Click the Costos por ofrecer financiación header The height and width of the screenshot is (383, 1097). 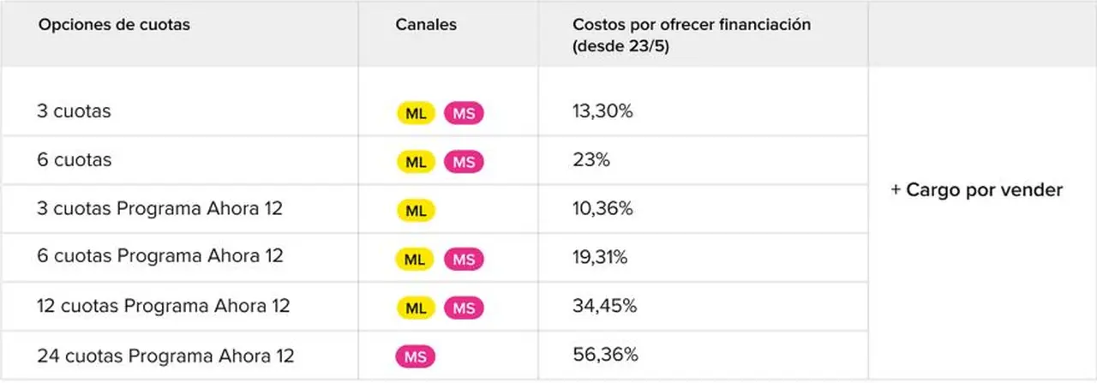(x=692, y=35)
